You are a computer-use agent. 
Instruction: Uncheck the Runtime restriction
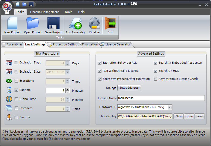click(x=16, y=90)
